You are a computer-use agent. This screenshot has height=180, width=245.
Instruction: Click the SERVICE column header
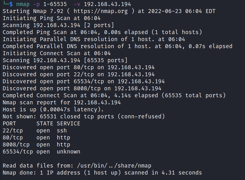click(x=68, y=124)
